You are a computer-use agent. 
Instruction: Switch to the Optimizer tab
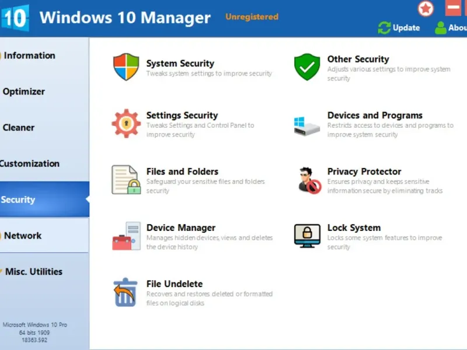[24, 92]
